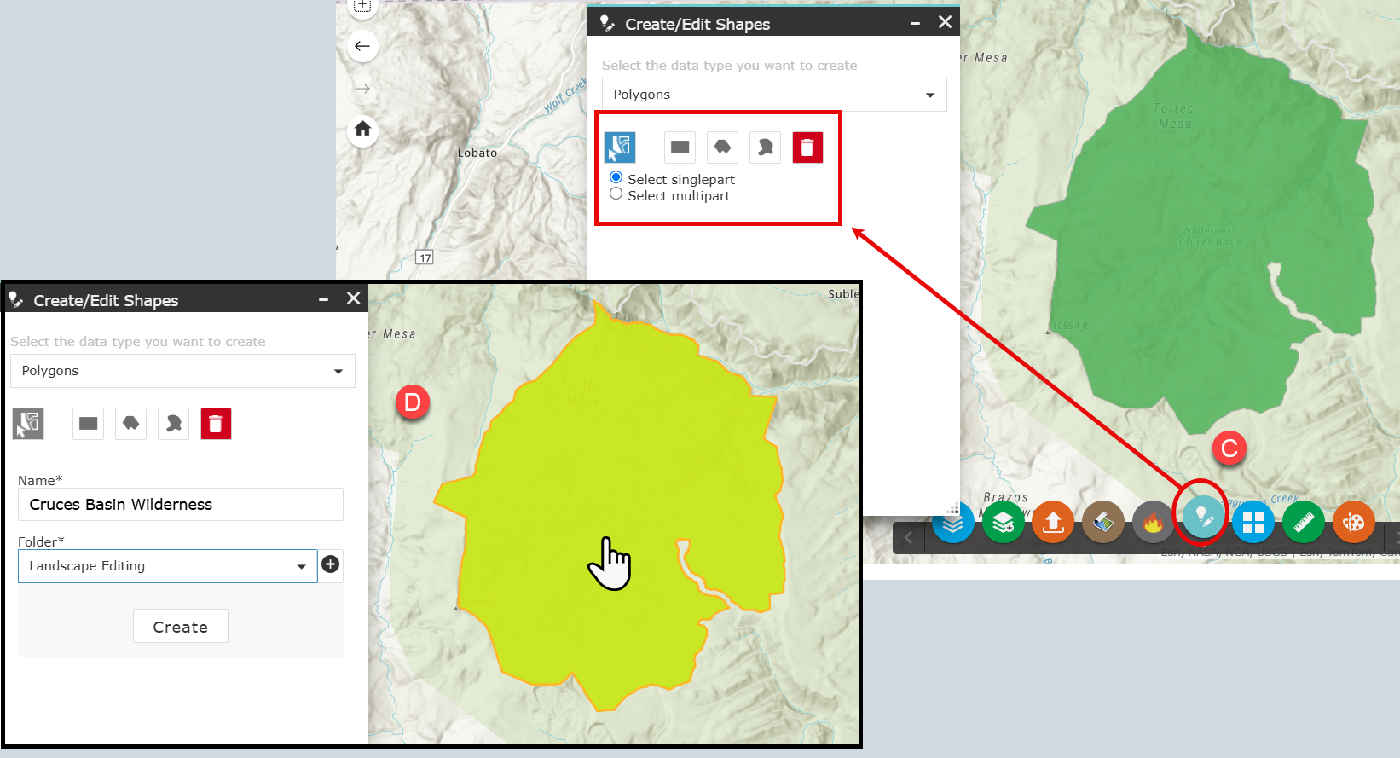Click the route 17 highway shield
The width and height of the screenshot is (1400, 758).
425,257
